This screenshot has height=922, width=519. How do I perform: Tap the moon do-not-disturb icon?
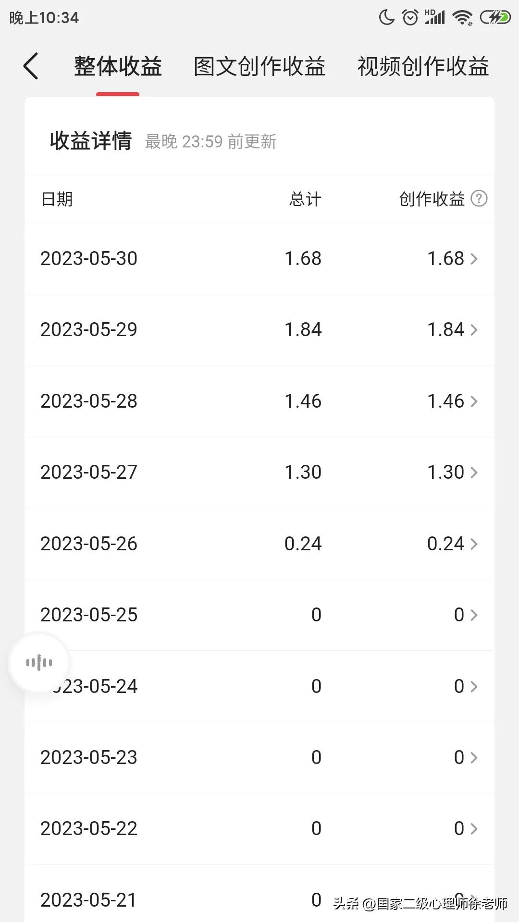(386, 18)
